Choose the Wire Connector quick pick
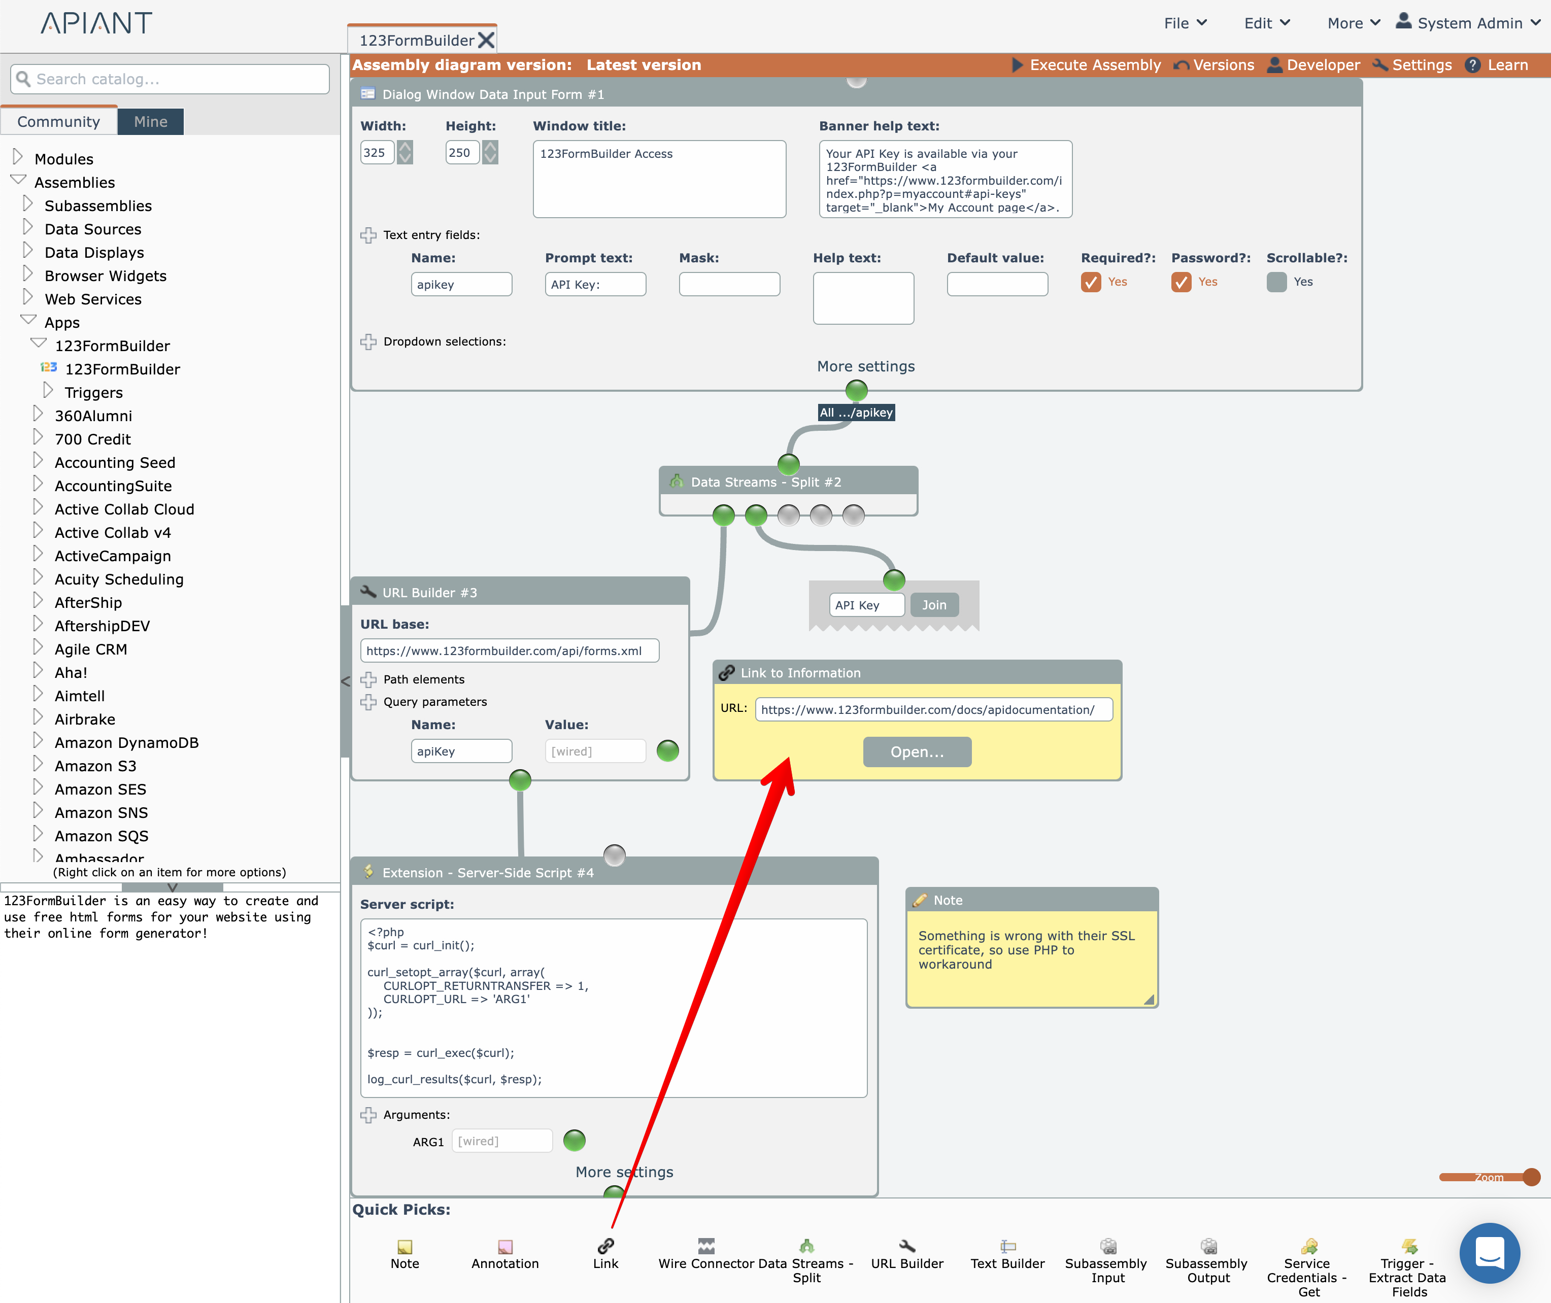Screen dimensions: 1551x1303 click(x=705, y=1247)
